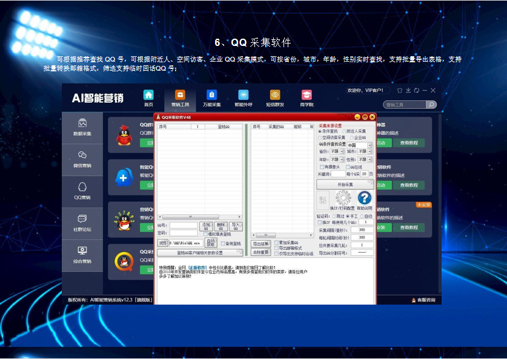
Task: Click the refresh icon in main title bar
Action: click(x=417, y=91)
